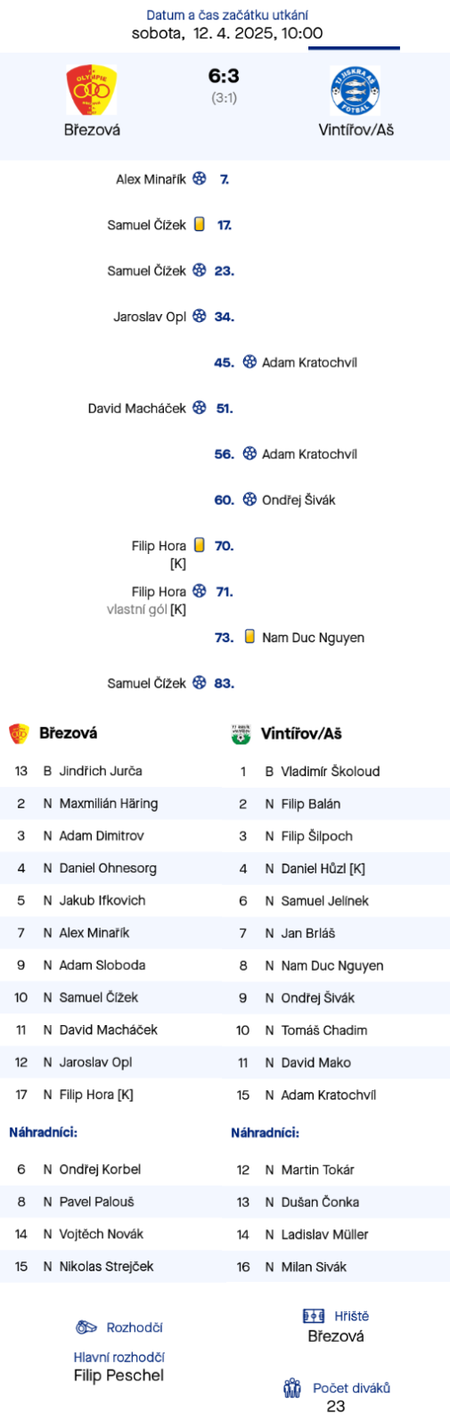Select substitute Nikolas Strejček row
The width and height of the screenshot is (450, 1422).
click(x=112, y=1266)
